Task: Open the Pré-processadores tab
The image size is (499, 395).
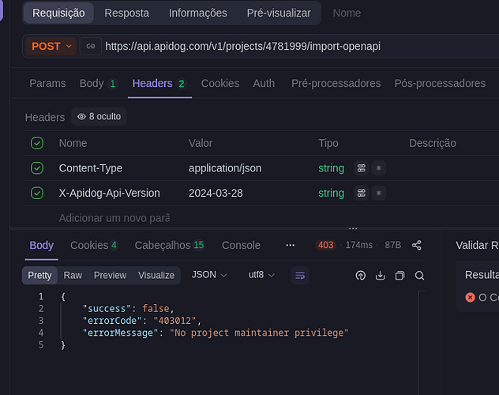Action: click(x=336, y=84)
